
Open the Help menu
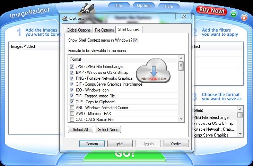pos(169,7)
